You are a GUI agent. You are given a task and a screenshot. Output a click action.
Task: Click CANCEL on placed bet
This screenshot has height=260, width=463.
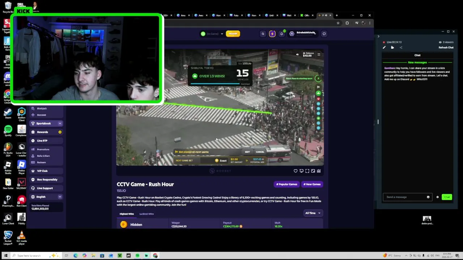[260, 152]
